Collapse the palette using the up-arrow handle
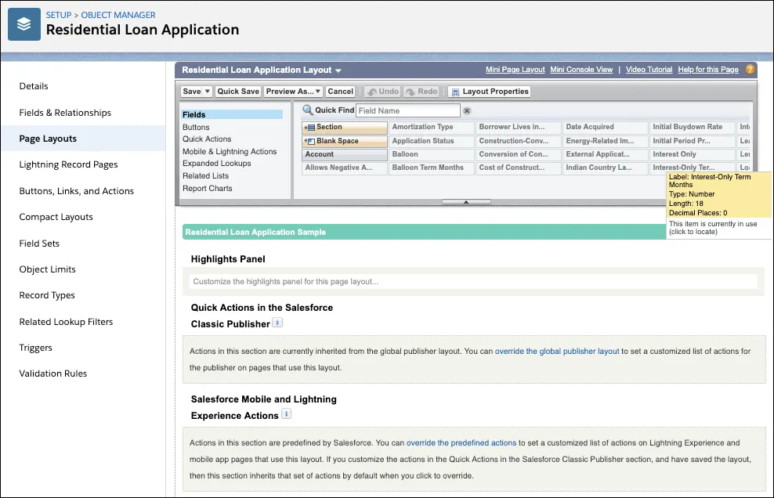The image size is (774, 498). click(x=466, y=202)
